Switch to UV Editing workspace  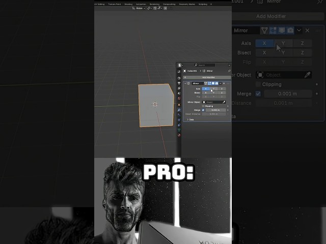click(x=99, y=4)
